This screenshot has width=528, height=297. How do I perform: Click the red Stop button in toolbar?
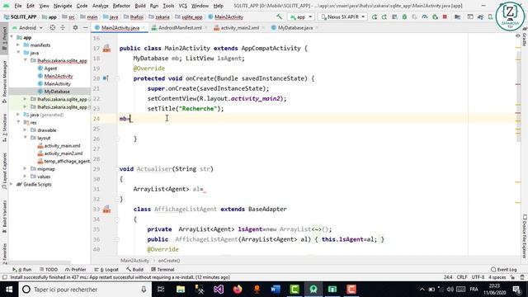[445, 16]
